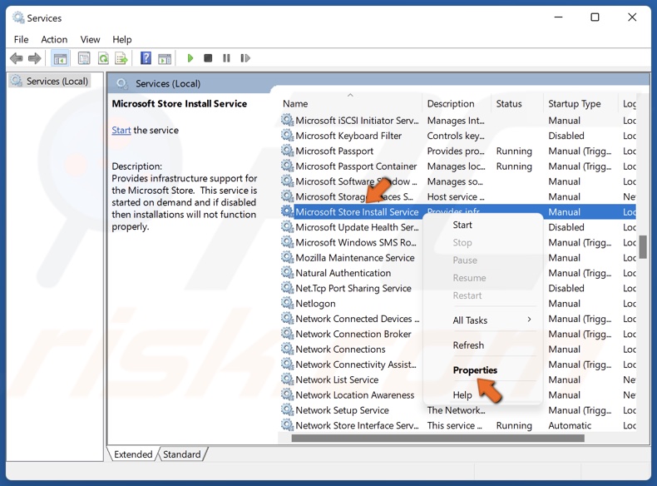Toggle Show/Hide Console Tree toolbar icon
The width and height of the screenshot is (657, 486).
(60, 58)
